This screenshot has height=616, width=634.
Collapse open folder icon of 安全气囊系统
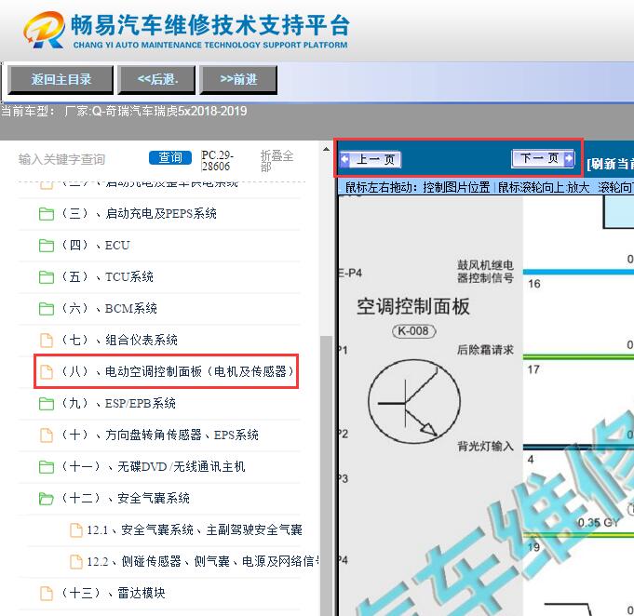coord(47,499)
